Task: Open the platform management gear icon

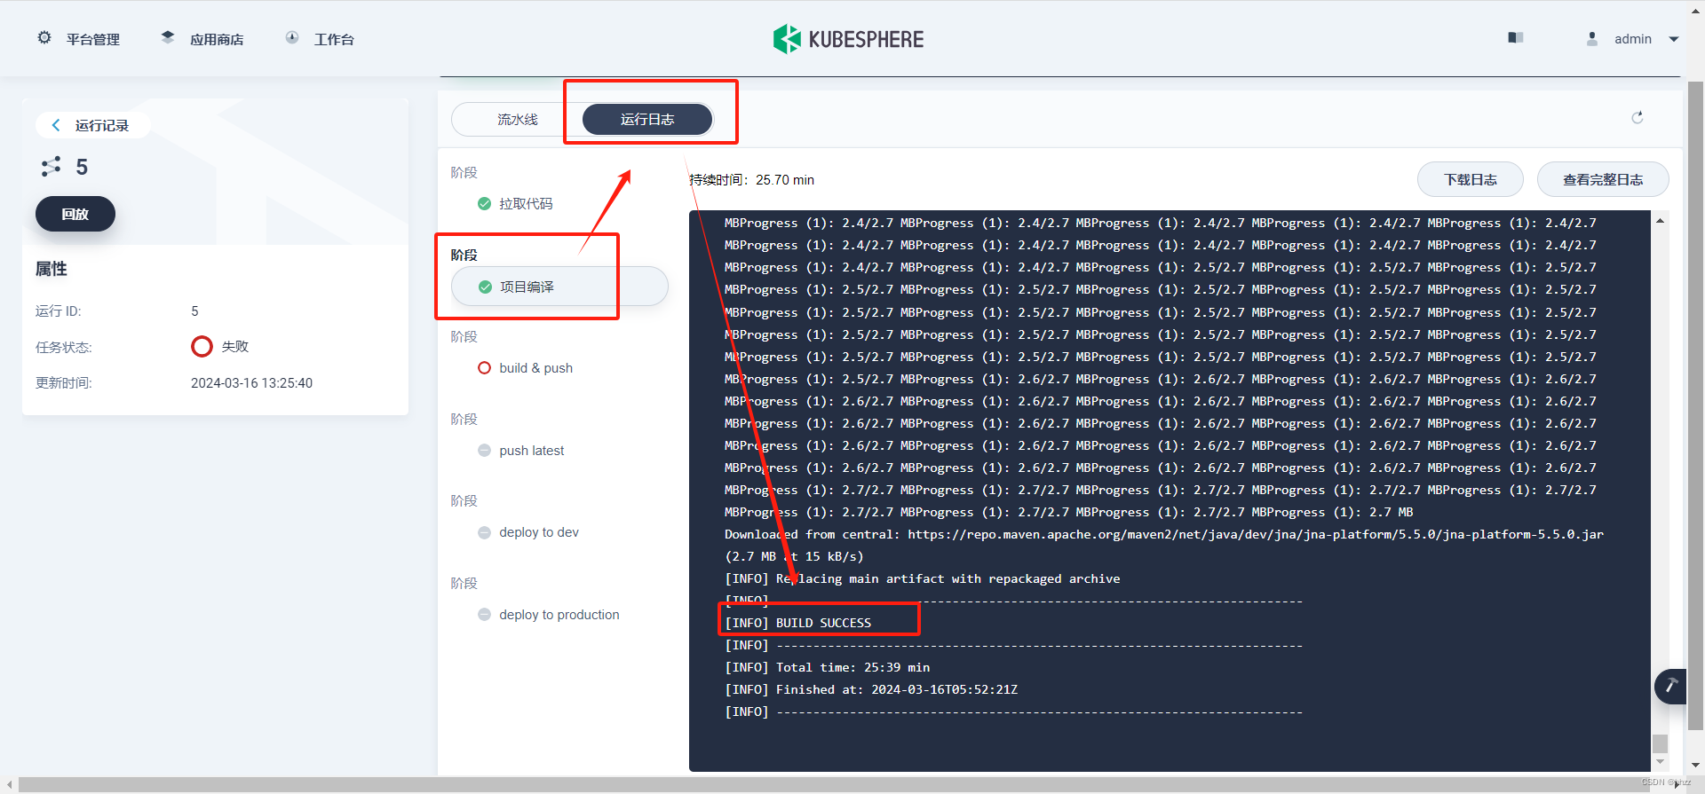Action: pyautogui.click(x=44, y=38)
